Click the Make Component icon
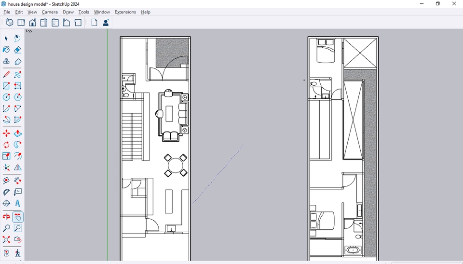The image size is (463, 264). (x=6, y=61)
